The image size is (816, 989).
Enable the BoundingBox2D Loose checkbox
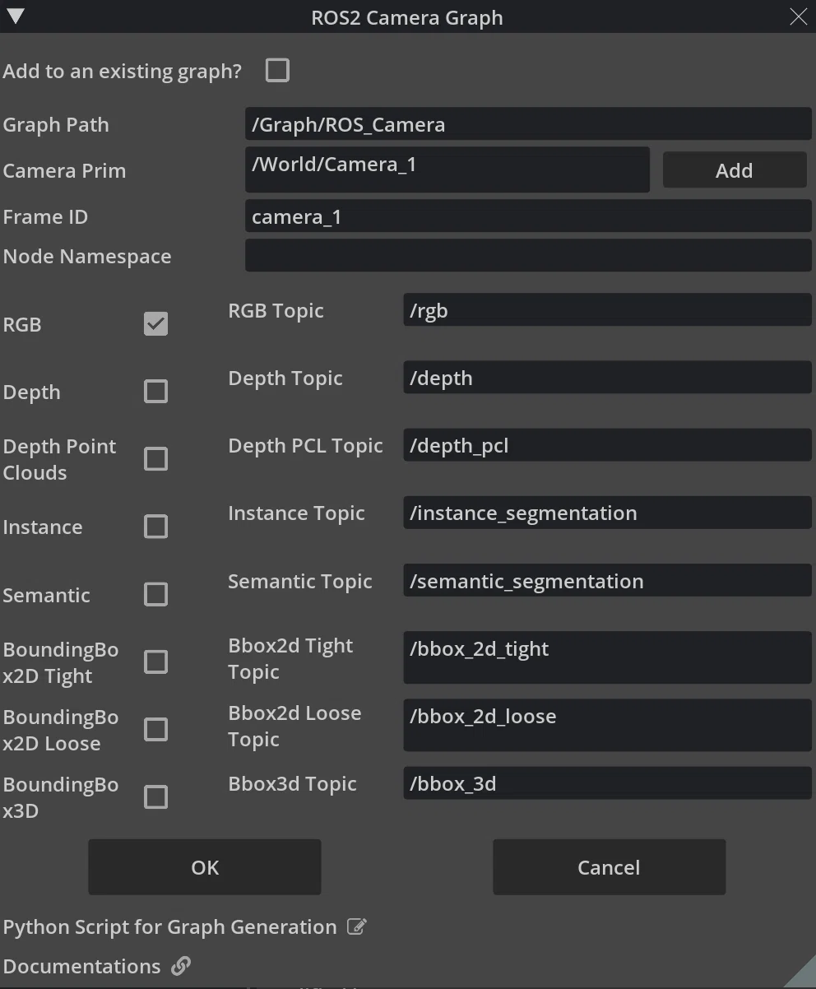click(x=155, y=729)
